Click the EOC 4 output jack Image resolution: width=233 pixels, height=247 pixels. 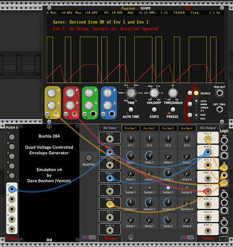(x=208, y=230)
